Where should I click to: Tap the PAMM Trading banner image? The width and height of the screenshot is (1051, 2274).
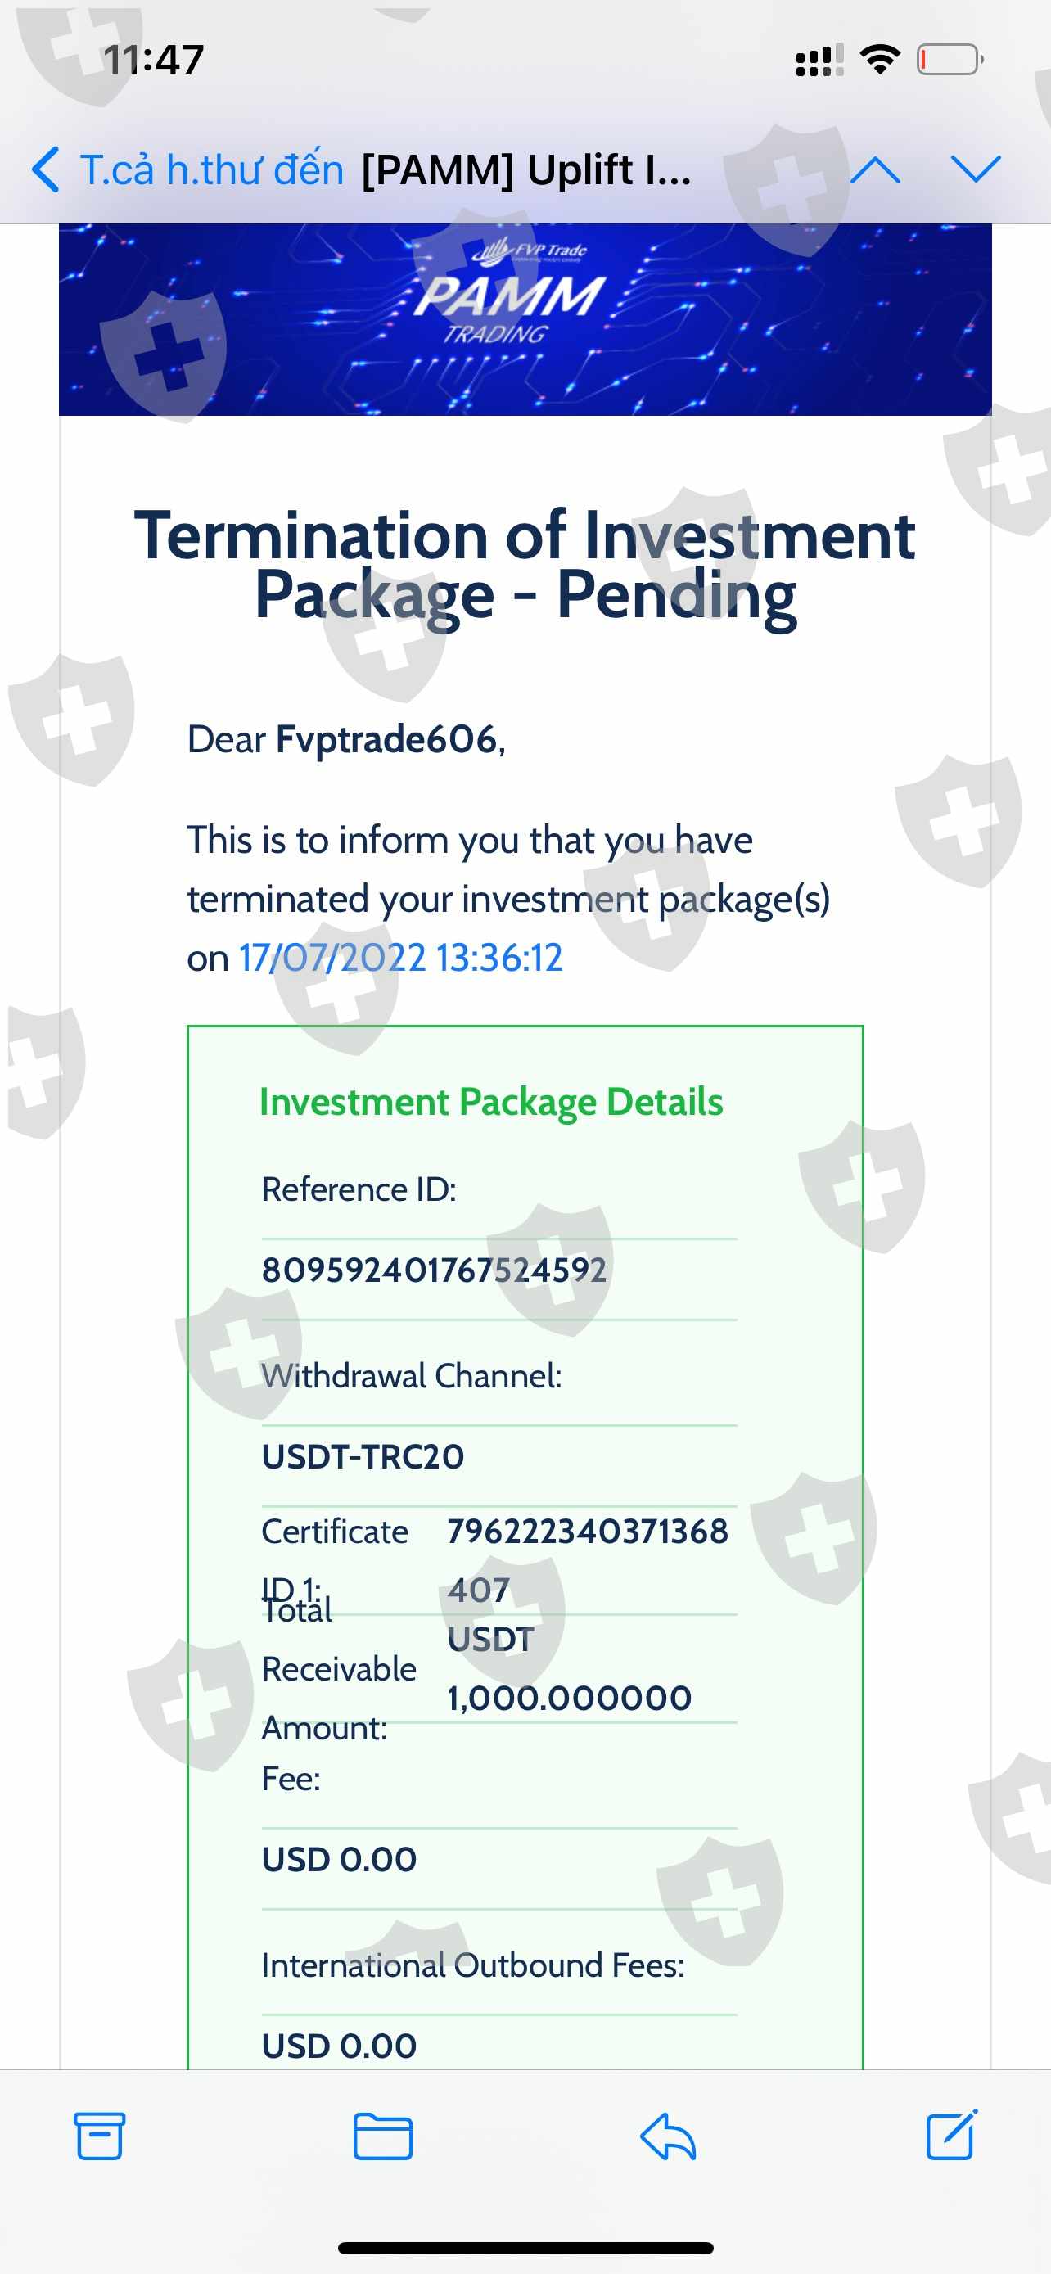(525, 318)
